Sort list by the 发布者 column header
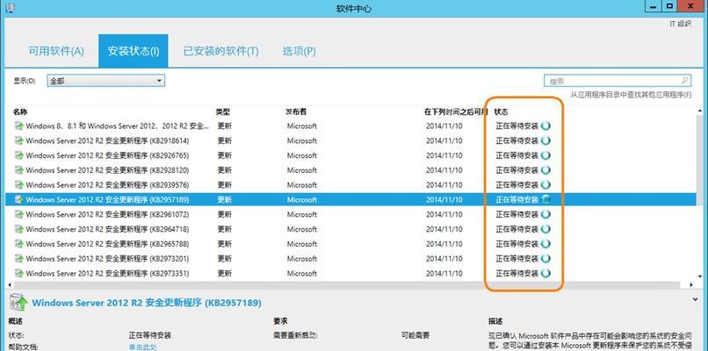The image size is (708, 351). tap(296, 111)
